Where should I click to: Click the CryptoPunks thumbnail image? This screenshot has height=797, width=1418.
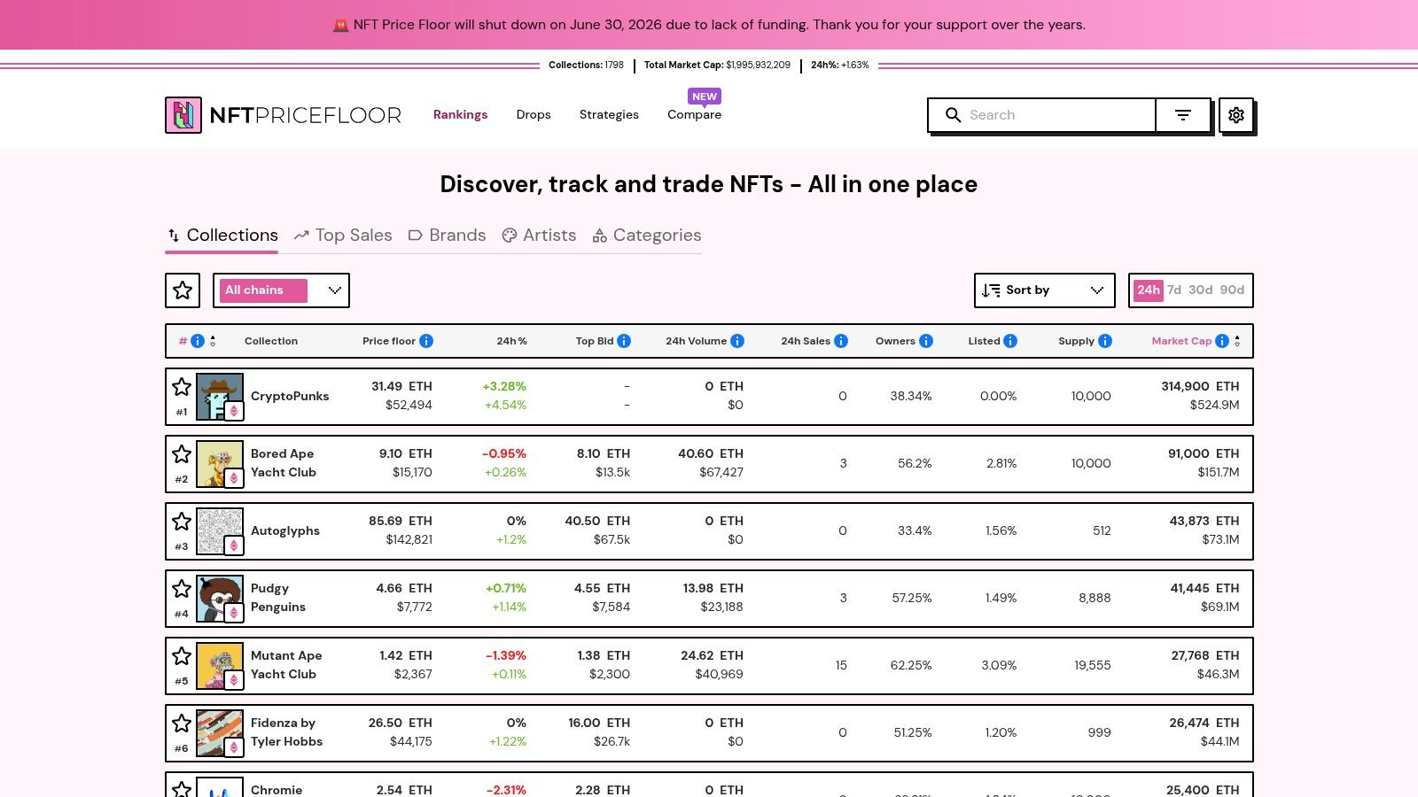pos(219,396)
